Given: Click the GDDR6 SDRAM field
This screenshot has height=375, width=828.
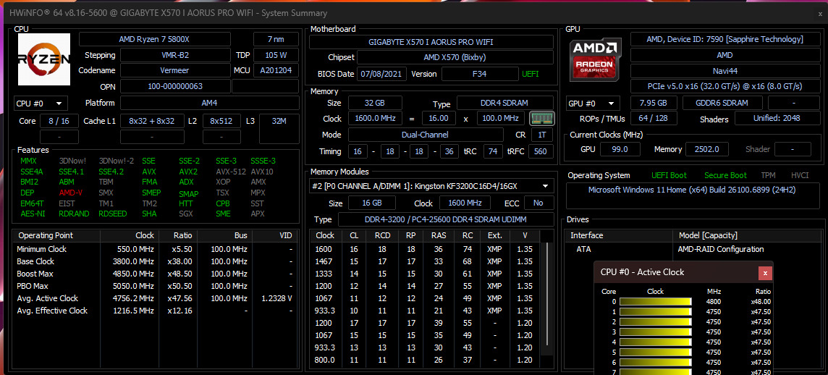Looking at the screenshot, I should click(x=722, y=103).
